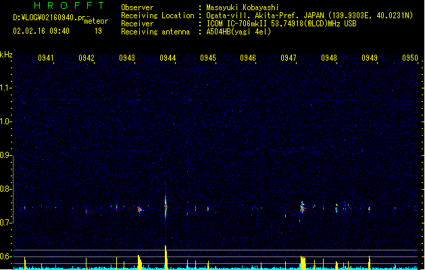The height and width of the screenshot is (270, 425).
Task: Click the tallest yellow intensity bar at 0944
Action: [x=166, y=257]
